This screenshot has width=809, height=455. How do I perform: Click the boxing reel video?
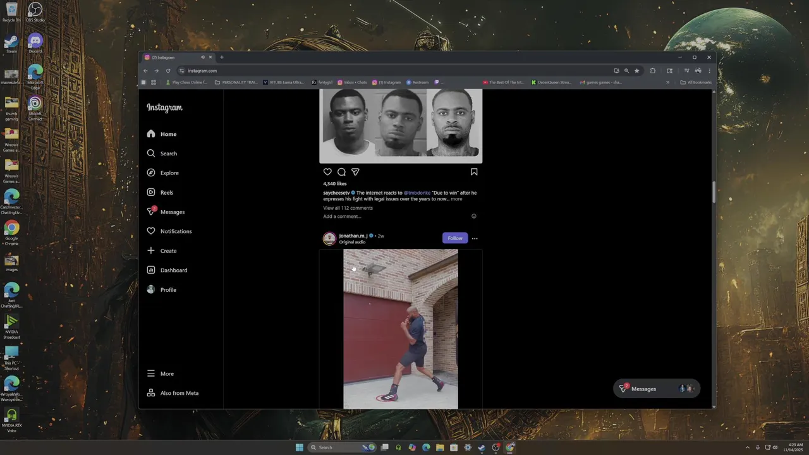pos(401,329)
